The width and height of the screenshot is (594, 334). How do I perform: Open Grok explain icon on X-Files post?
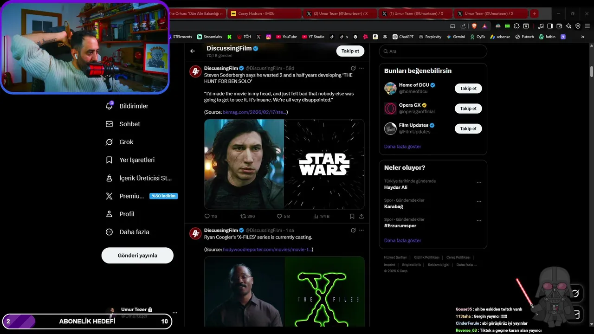point(353,230)
